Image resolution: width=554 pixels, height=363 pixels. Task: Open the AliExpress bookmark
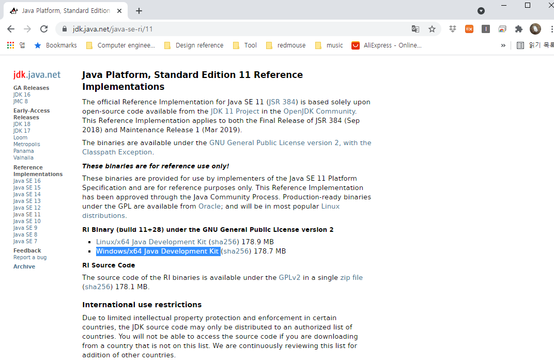click(387, 45)
